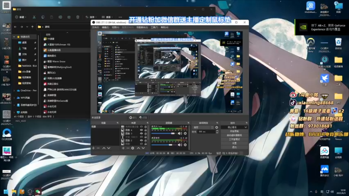Screen dimensions: 349x196
Task: Open the 查看 view dropdown in Explorer
Action: (x=107, y=17)
